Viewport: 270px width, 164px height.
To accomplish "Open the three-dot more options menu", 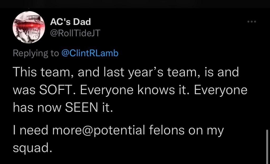I will (x=252, y=22).
